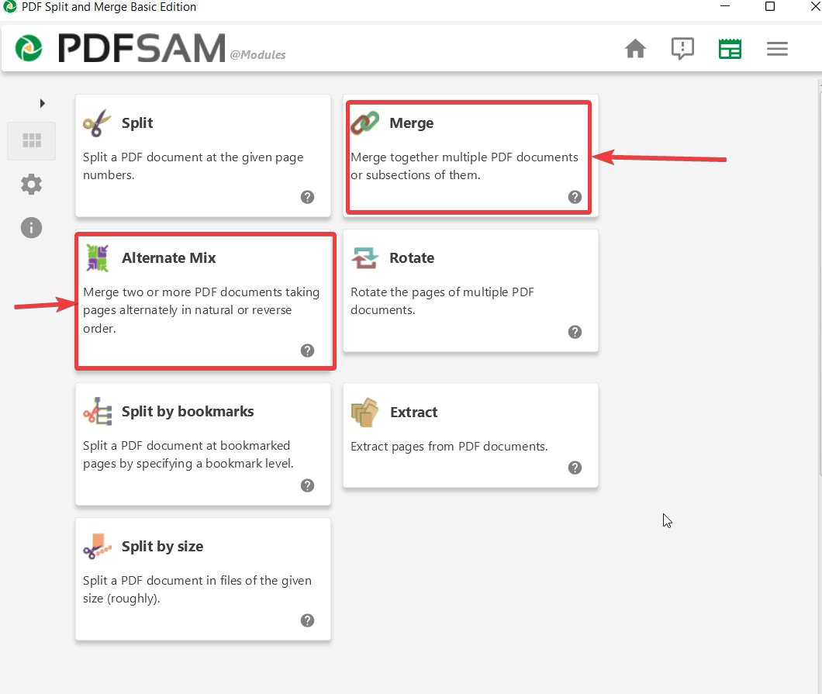Click the PDFSAM wordmark in header
This screenshot has width=822, height=694.
click(142, 48)
